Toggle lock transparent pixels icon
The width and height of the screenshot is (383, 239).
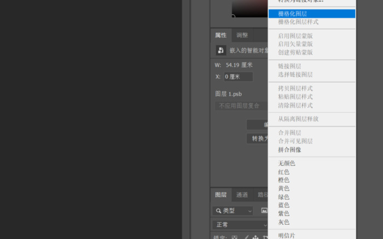click(235, 237)
